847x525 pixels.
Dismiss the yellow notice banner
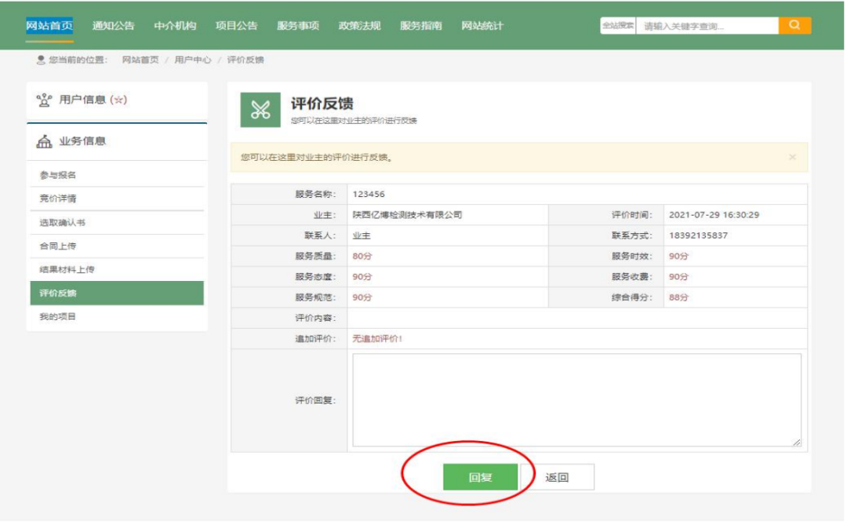[792, 157]
